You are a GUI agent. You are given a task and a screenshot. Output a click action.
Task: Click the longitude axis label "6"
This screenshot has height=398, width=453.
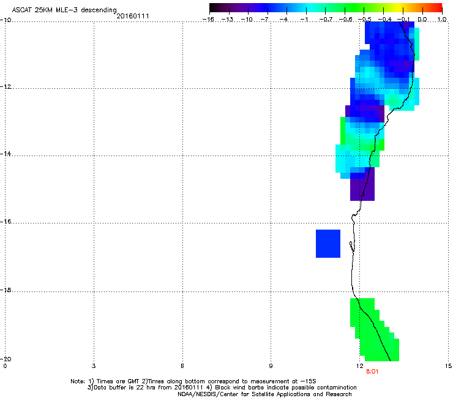click(x=182, y=366)
